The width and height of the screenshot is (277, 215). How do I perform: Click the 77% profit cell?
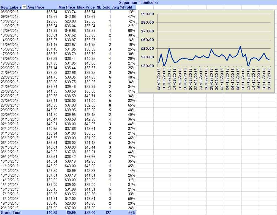131,157
